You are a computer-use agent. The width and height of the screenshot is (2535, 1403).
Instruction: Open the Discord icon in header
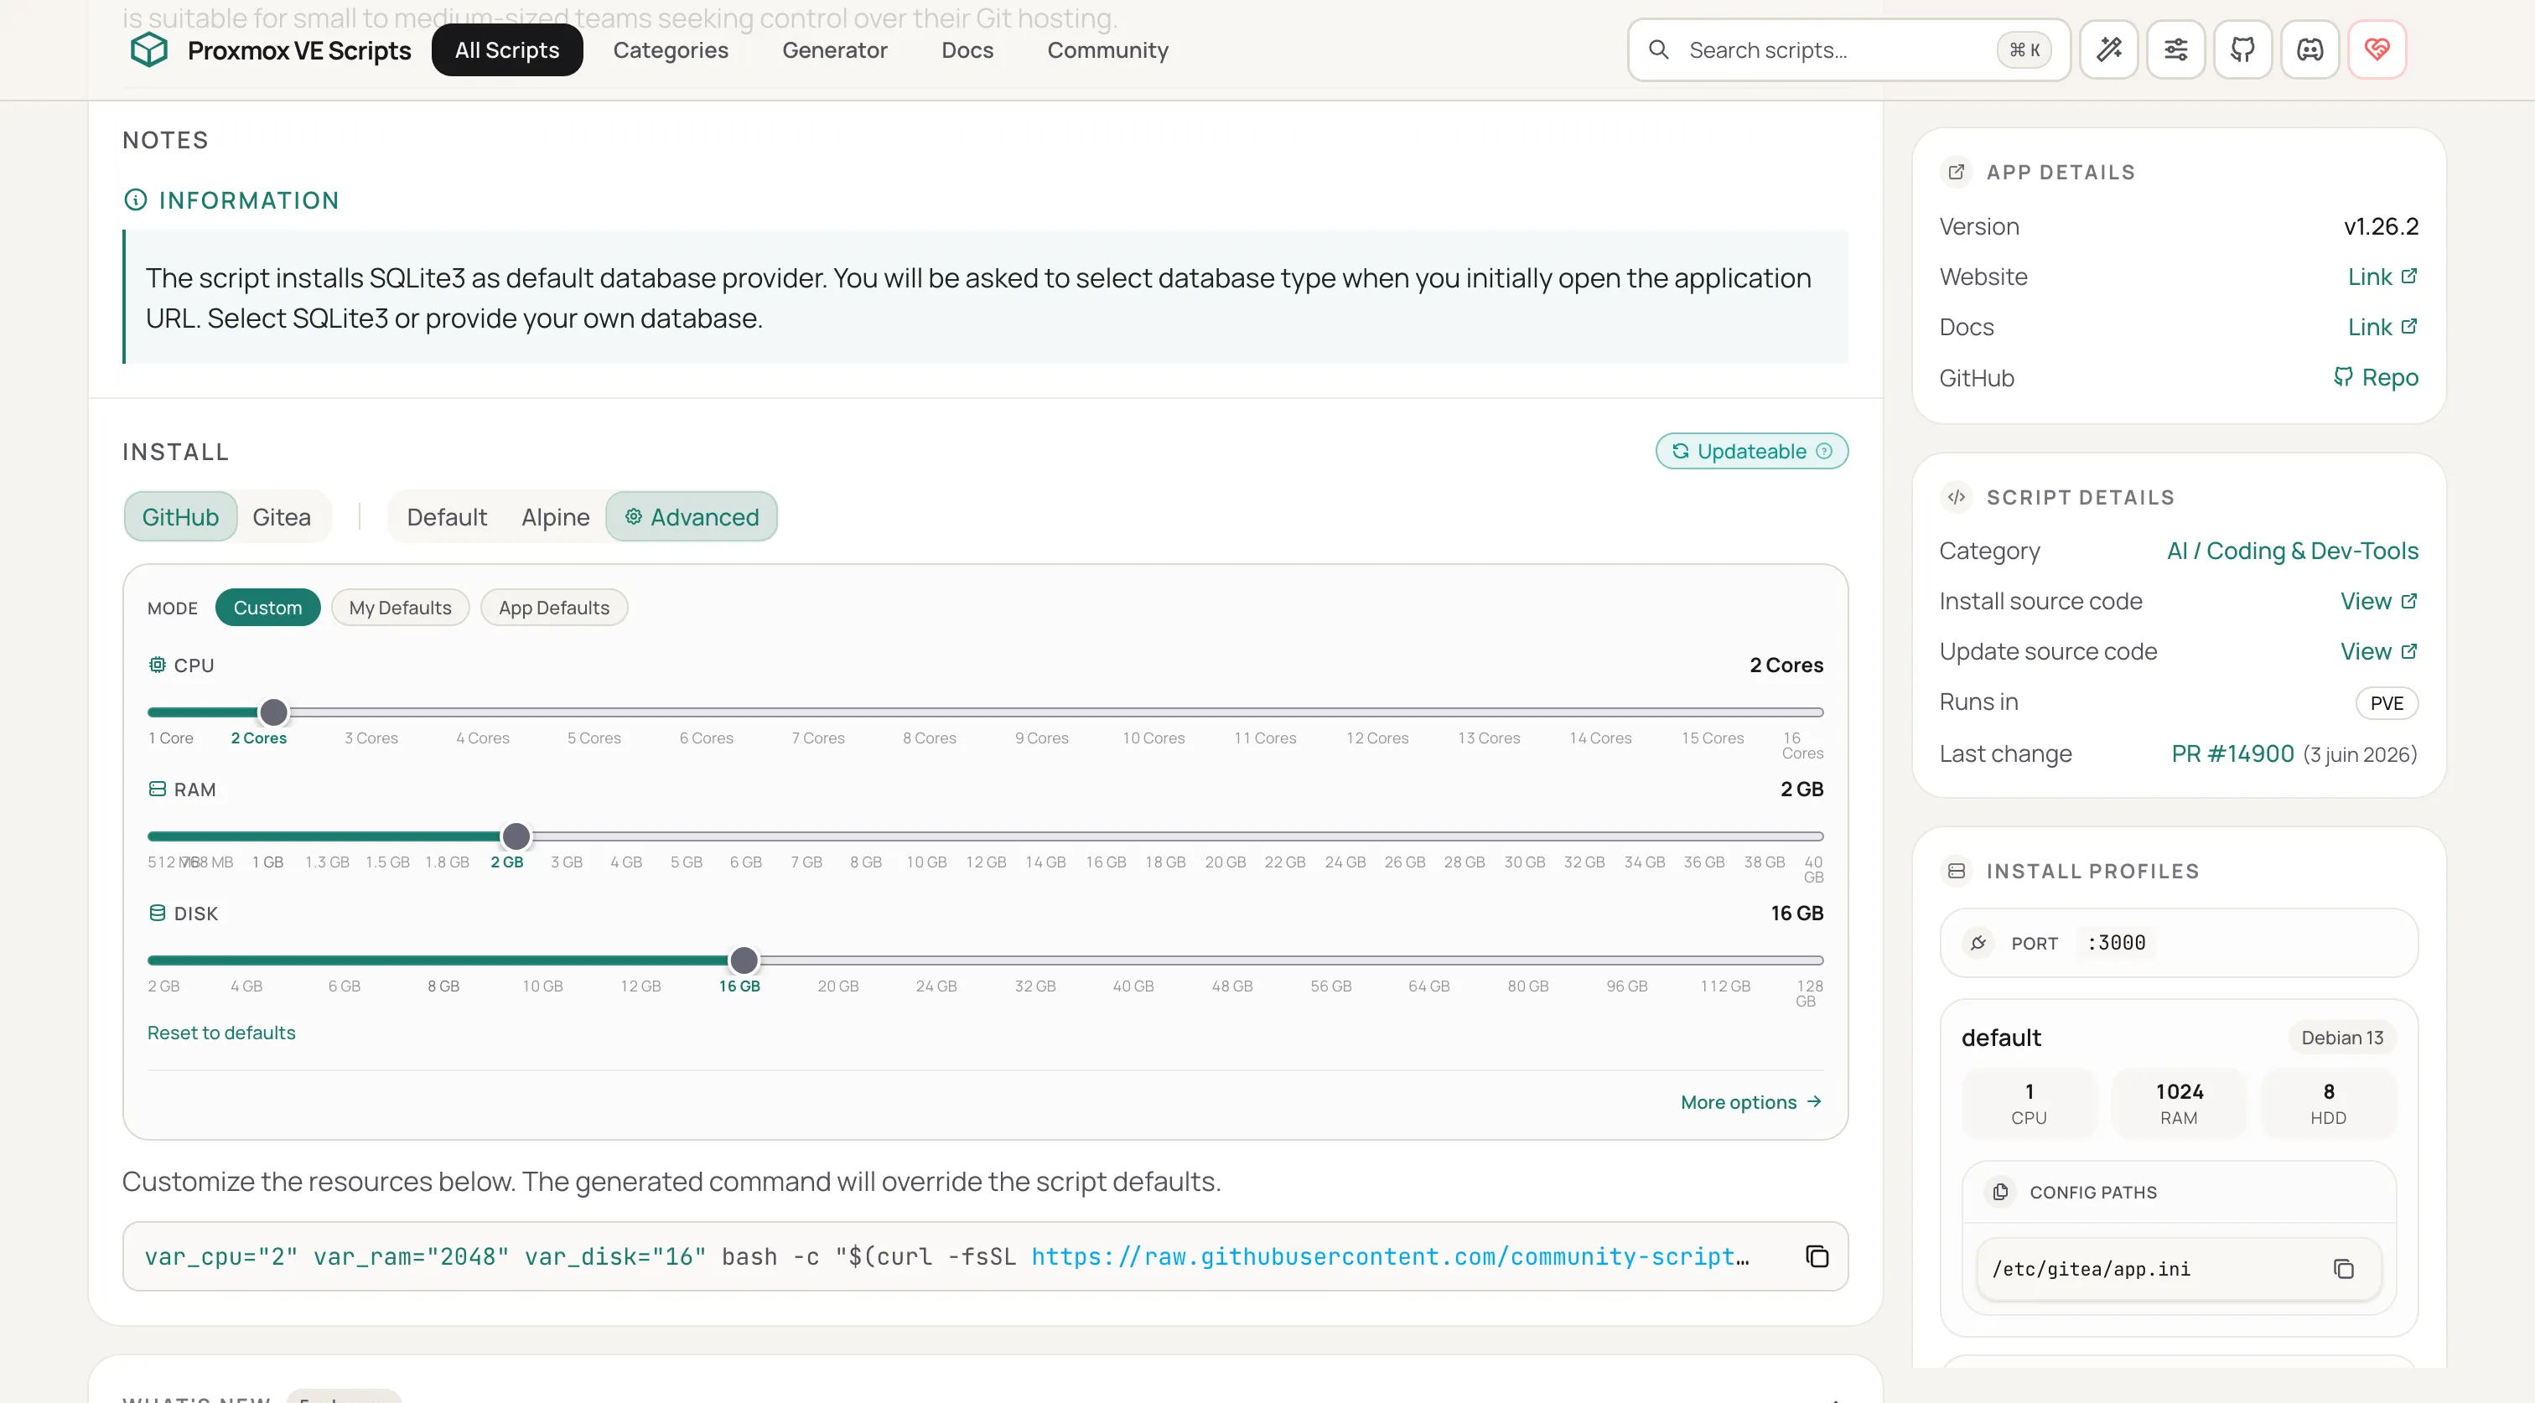[x=2309, y=49]
